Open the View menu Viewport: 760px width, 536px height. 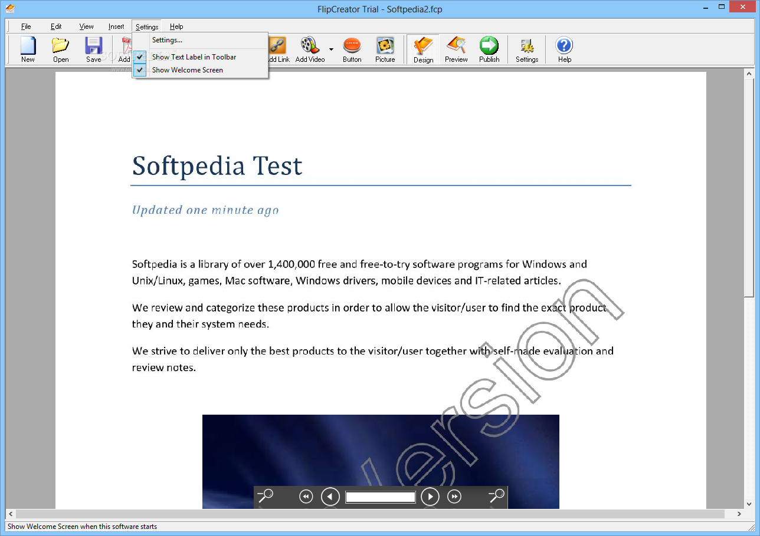pos(87,27)
